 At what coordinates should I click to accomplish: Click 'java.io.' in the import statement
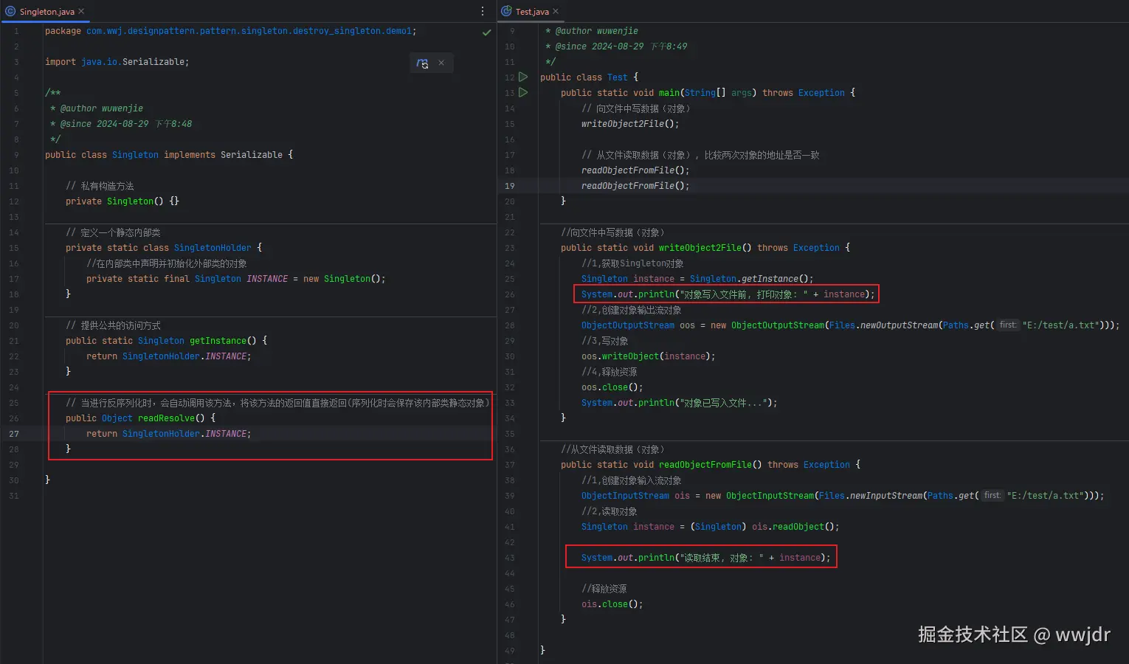[102, 62]
